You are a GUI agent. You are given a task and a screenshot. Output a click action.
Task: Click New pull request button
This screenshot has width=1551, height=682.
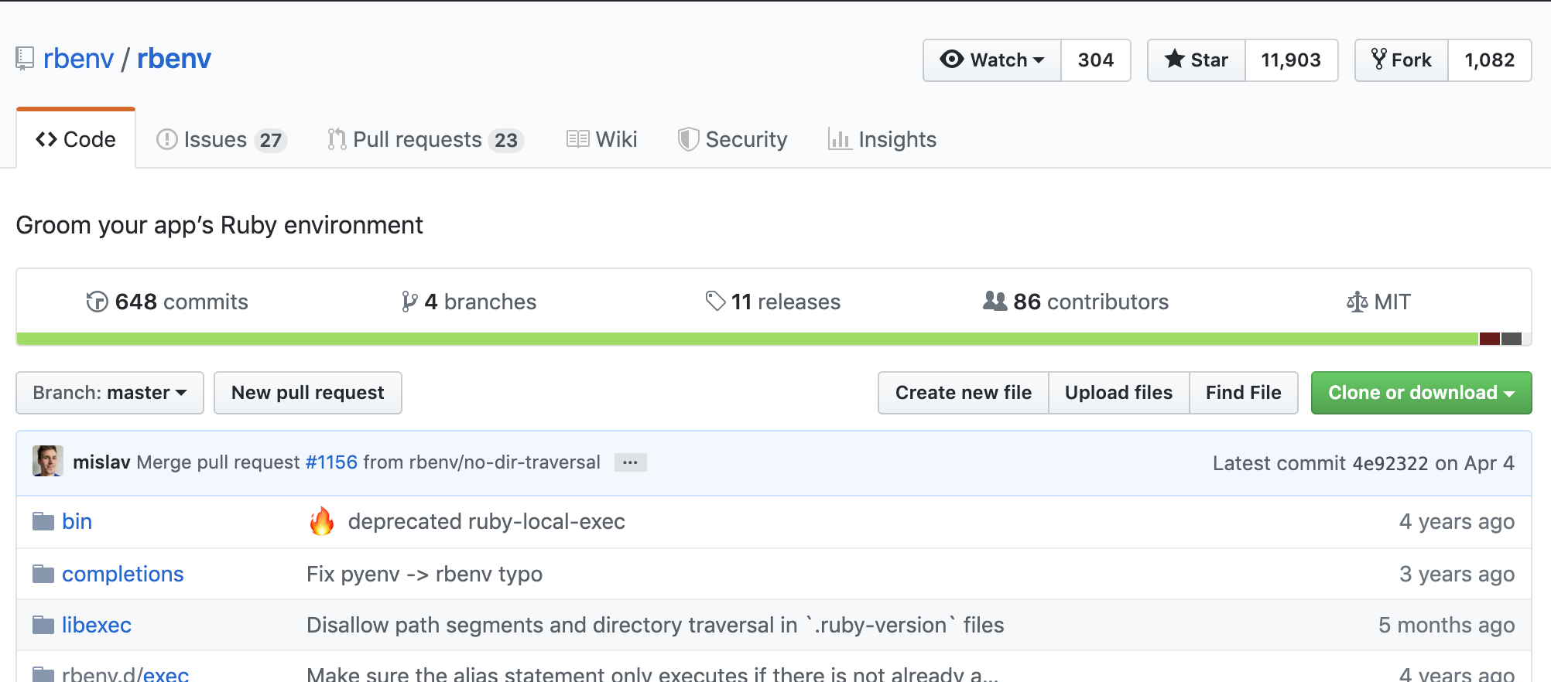coord(308,393)
